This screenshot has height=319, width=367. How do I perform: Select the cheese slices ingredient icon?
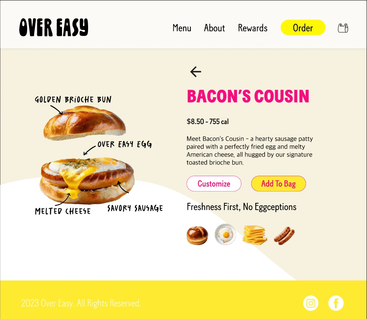click(255, 235)
